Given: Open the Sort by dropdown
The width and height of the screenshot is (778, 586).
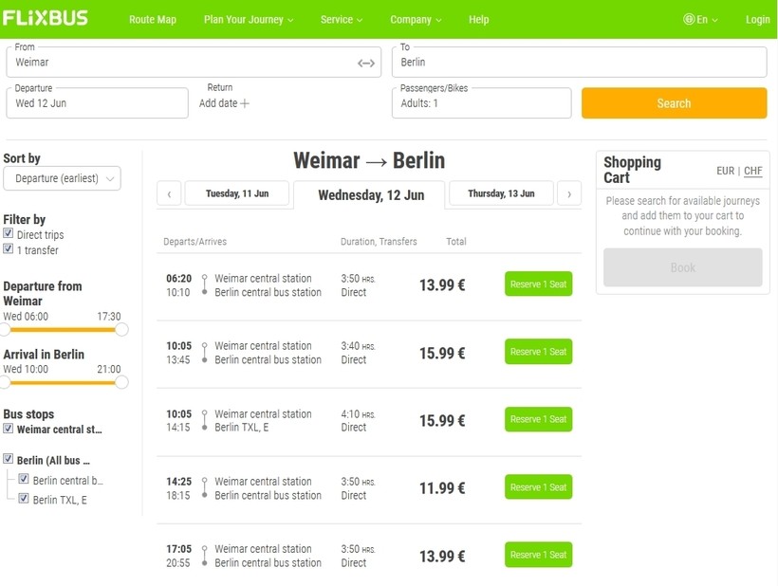Looking at the screenshot, I should [62, 178].
